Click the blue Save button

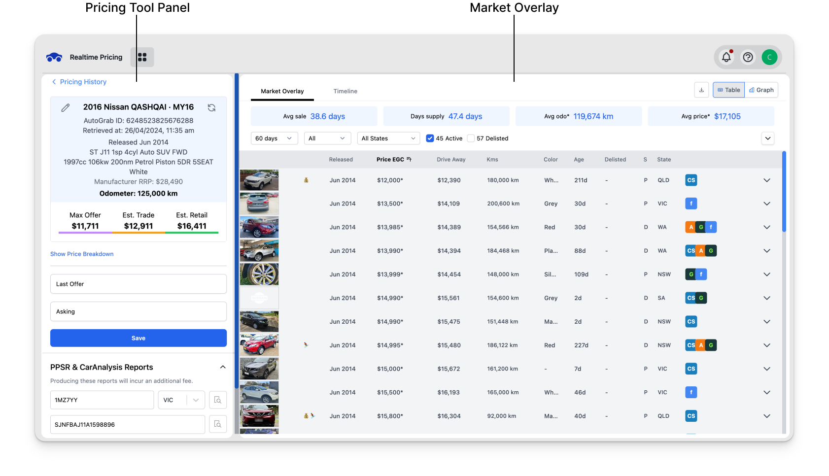pos(138,338)
